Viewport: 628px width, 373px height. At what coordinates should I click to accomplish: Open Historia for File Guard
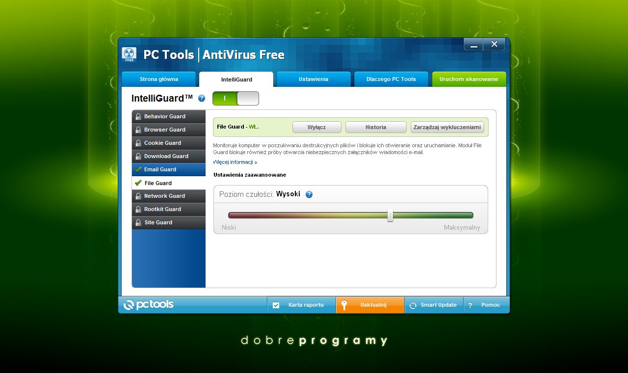[376, 127]
